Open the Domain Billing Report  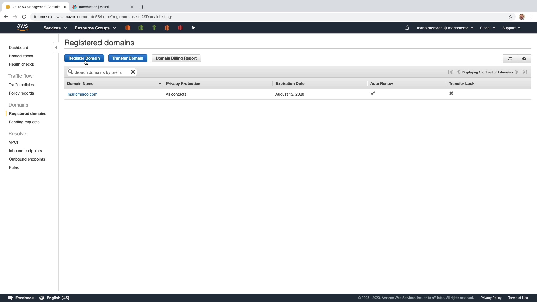point(176,58)
